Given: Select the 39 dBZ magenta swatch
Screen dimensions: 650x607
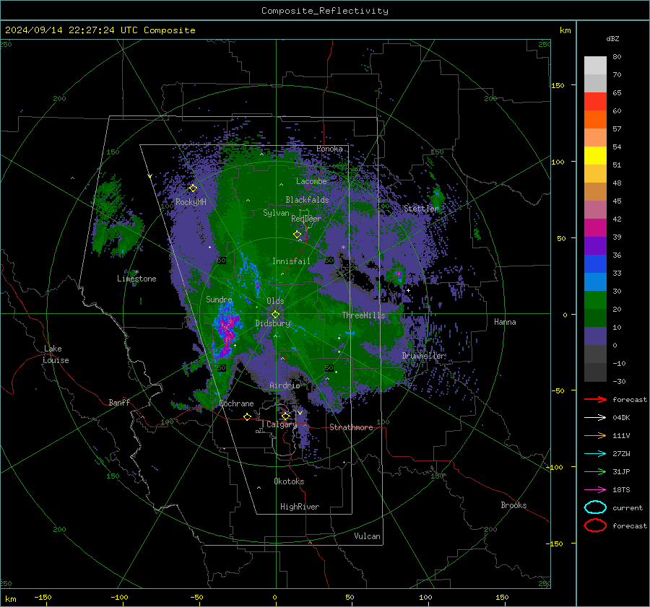Looking at the screenshot, I should coord(595,227).
